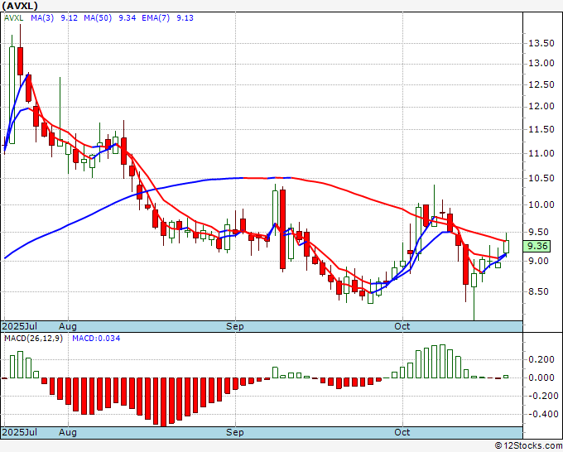Click the 11.50 price axis label
Screen dimensions: 563x452
[x=541, y=129]
